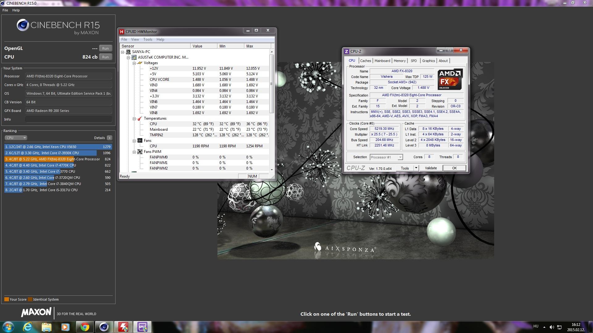Click HWMonitor vertical scrollbar thumb

coord(272,84)
